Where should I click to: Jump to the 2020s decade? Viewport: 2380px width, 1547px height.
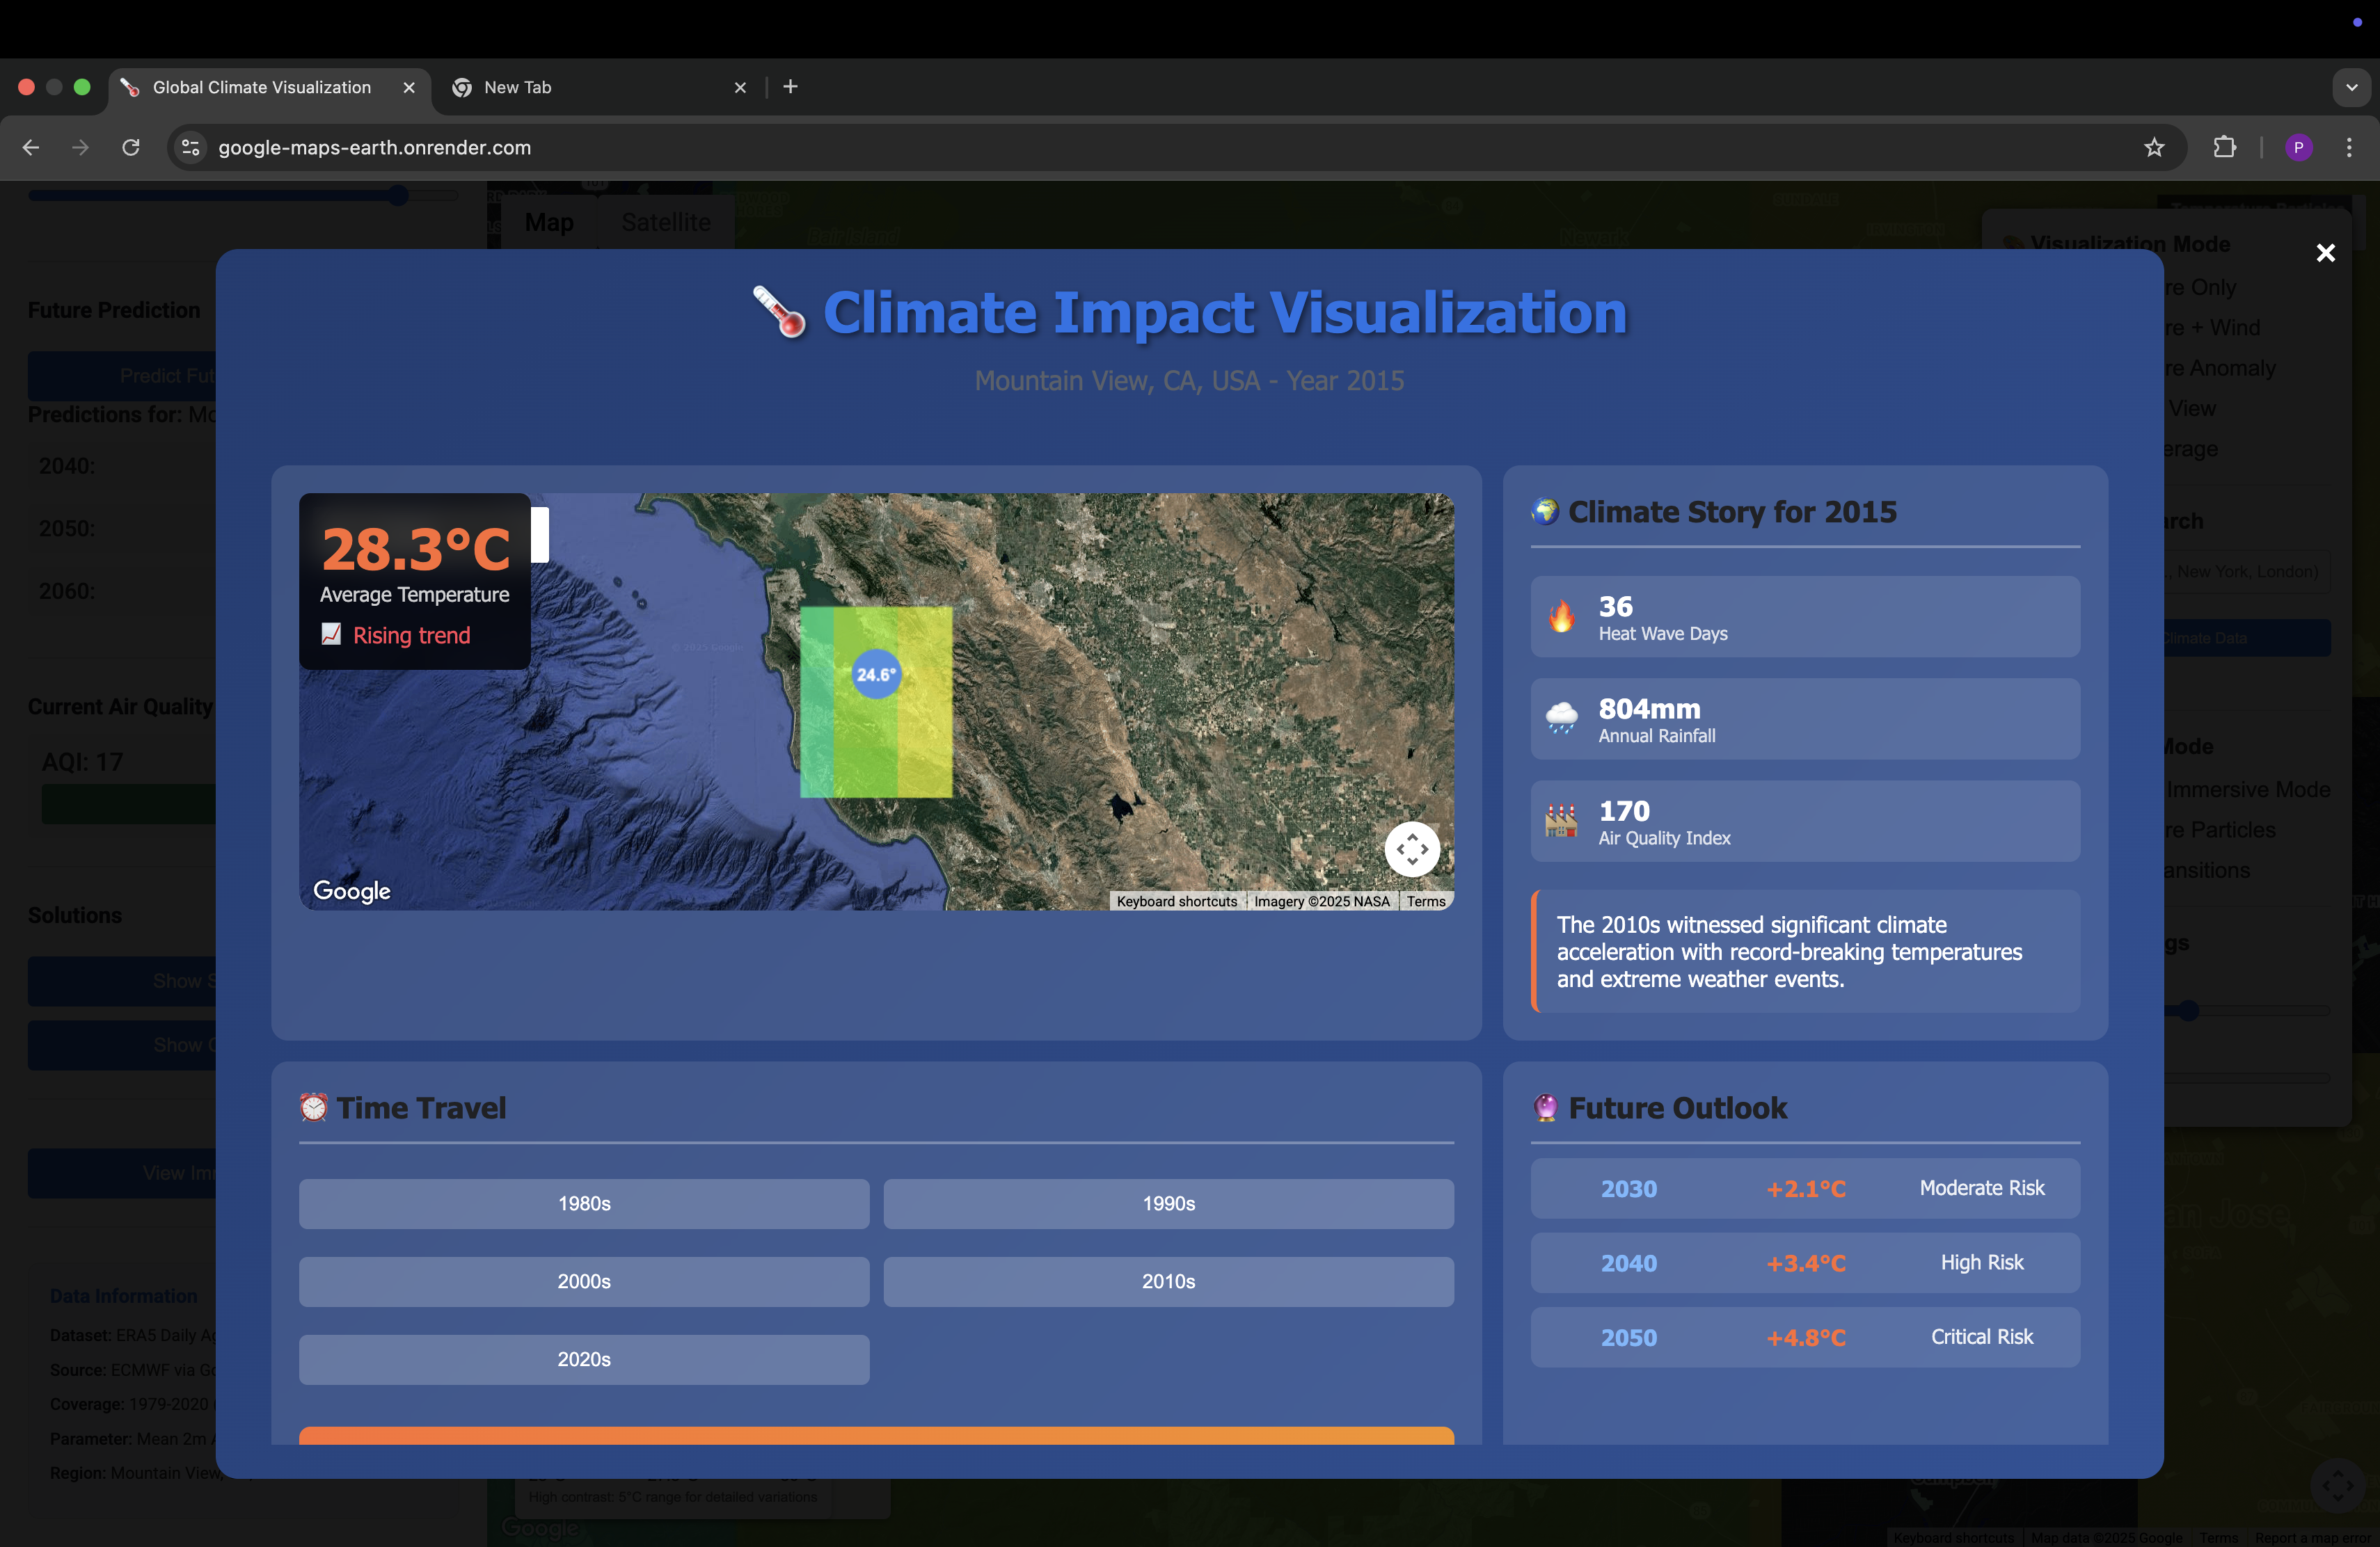(584, 1359)
